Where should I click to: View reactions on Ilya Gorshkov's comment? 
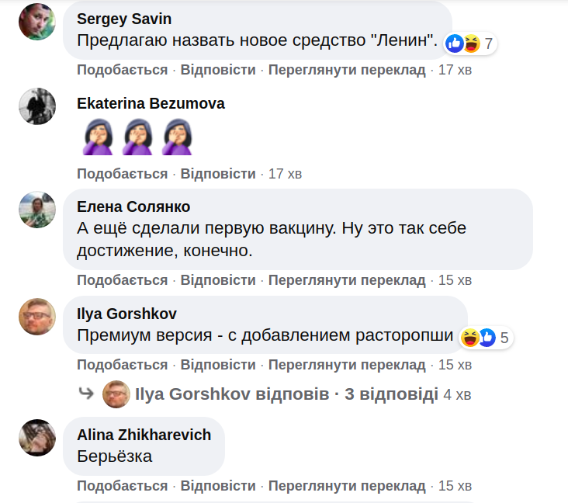pos(485,338)
